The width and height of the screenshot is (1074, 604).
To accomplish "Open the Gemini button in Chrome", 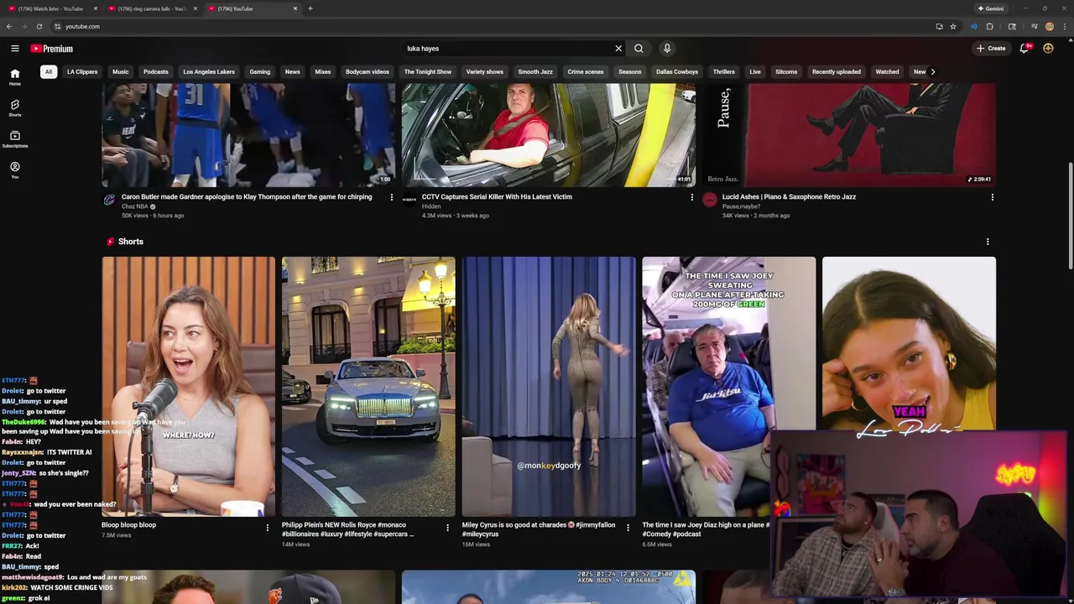I will coord(991,8).
